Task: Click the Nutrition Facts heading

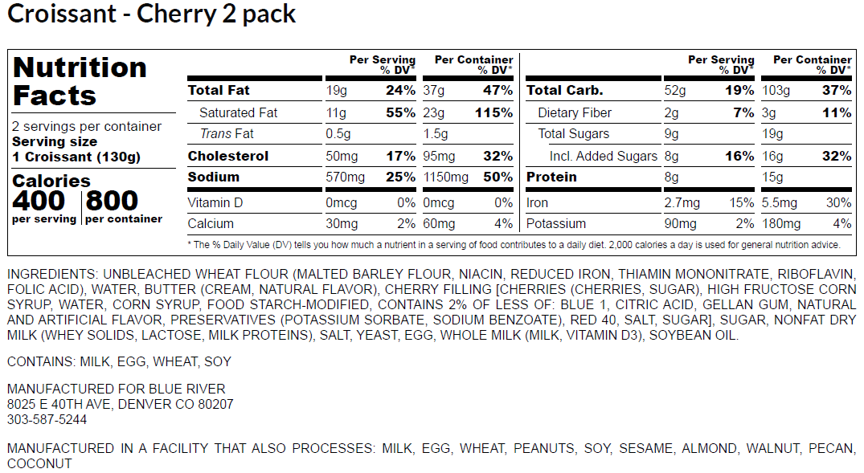Action: [80, 81]
